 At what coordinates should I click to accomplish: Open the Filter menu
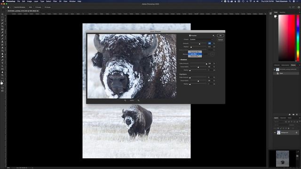[55, 1]
